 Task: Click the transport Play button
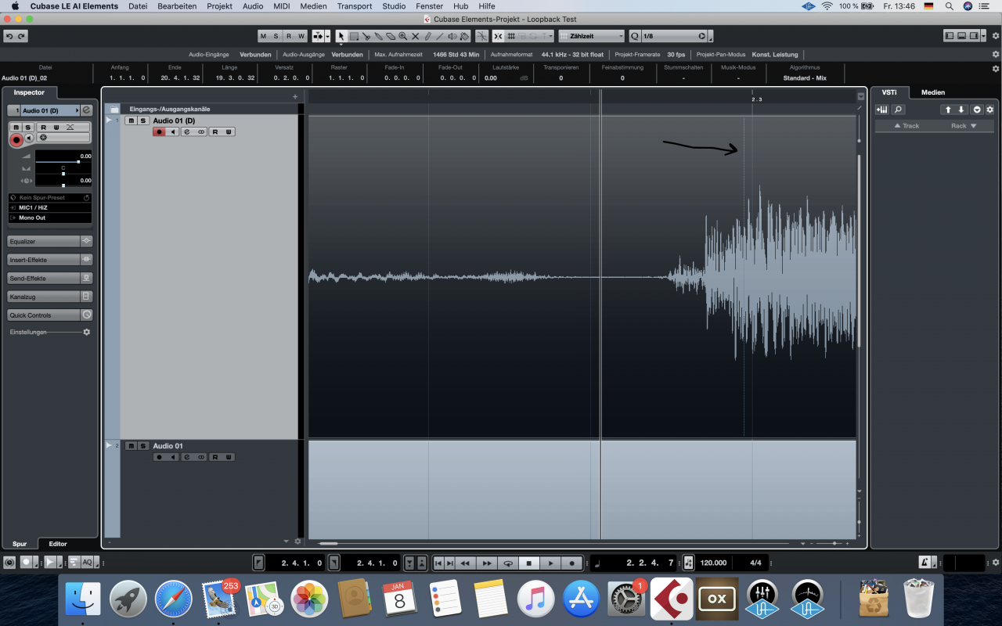click(x=551, y=563)
